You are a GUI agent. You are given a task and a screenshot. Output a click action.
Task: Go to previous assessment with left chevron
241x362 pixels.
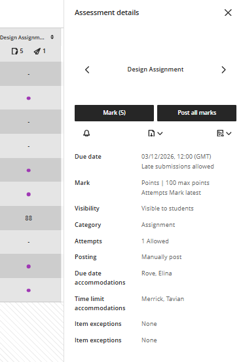click(x=87, y=70)
